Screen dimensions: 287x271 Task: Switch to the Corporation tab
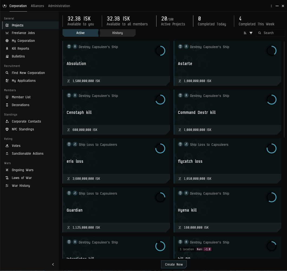click(18, 6)
